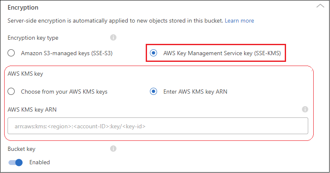Click info icon beside Encryption key type
Screen dimensions: 330x173
click(113, 38)
